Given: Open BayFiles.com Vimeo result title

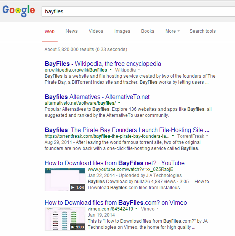Looking at the screenshot, I should 116,203.
